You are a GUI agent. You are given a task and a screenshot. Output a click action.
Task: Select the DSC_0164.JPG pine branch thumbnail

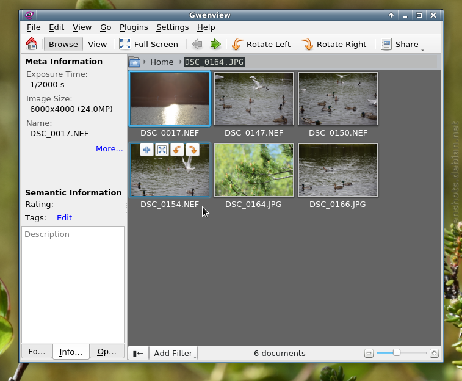254,170
